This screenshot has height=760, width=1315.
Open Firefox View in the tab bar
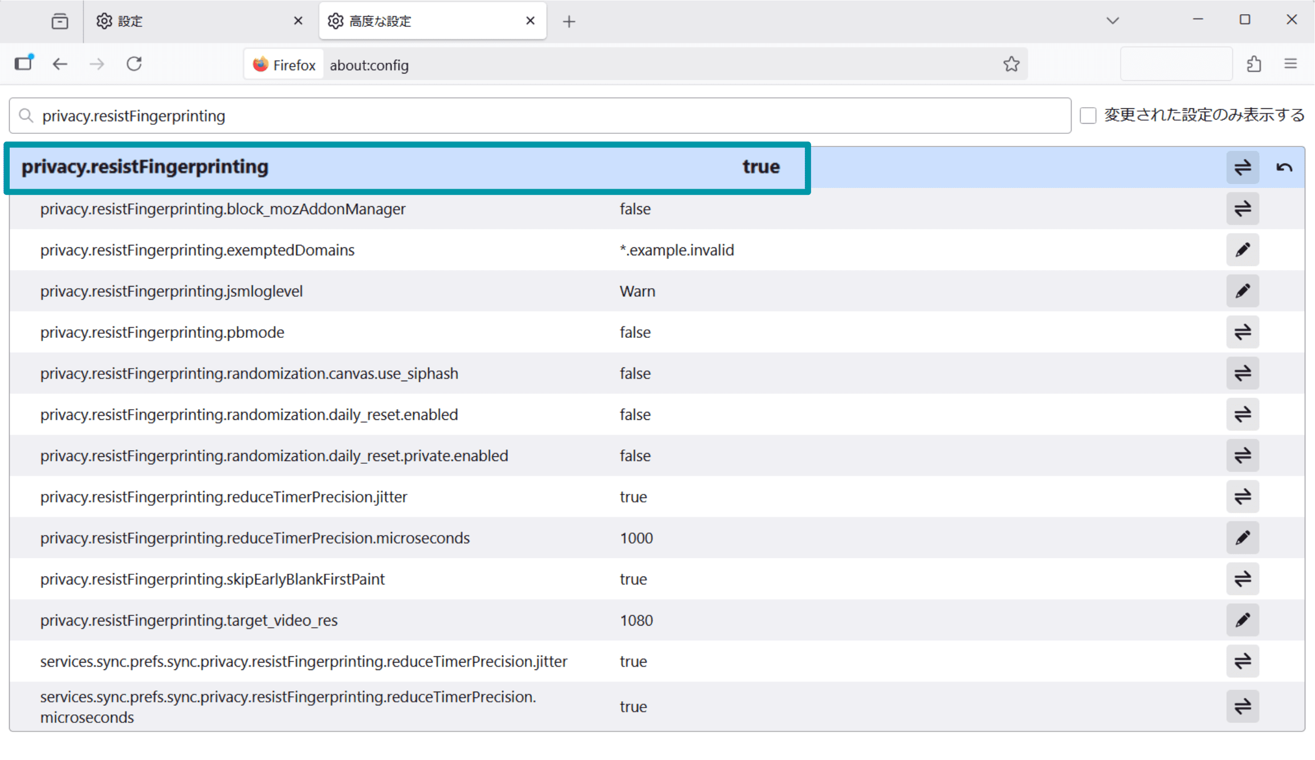(x=59, y=21)
